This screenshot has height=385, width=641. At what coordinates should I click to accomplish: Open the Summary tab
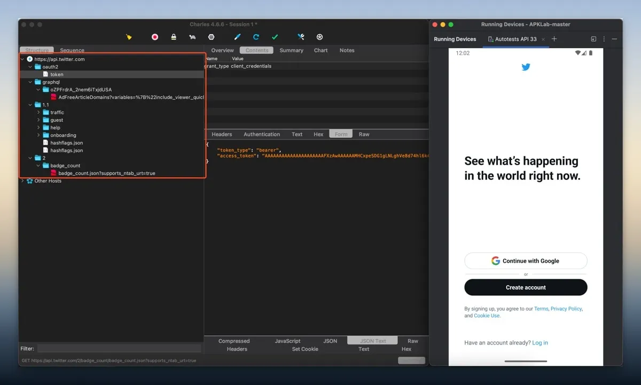coord(291,50)
